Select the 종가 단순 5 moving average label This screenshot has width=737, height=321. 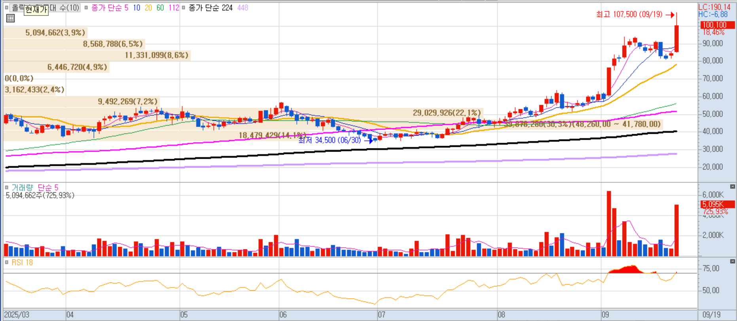coord(110,8)
